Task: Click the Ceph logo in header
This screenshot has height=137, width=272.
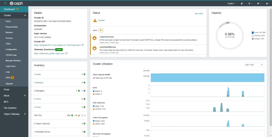Action: (16, 3)
